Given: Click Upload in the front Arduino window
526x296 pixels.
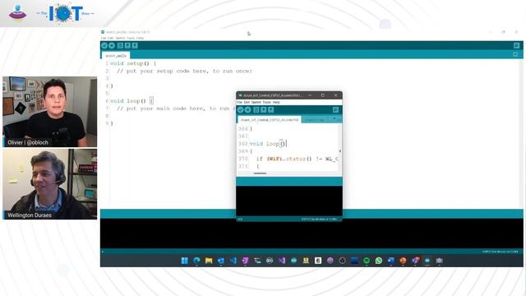Looking at the screenshot, I should point(248,109).
